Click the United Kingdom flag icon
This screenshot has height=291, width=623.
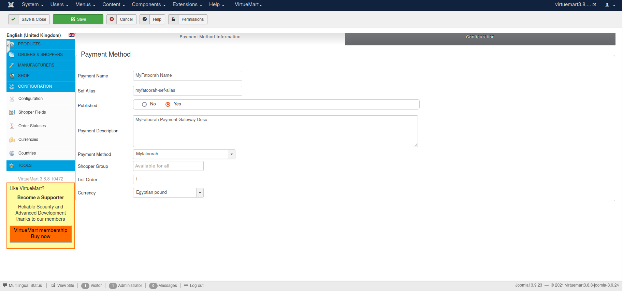tap(72, 35)
